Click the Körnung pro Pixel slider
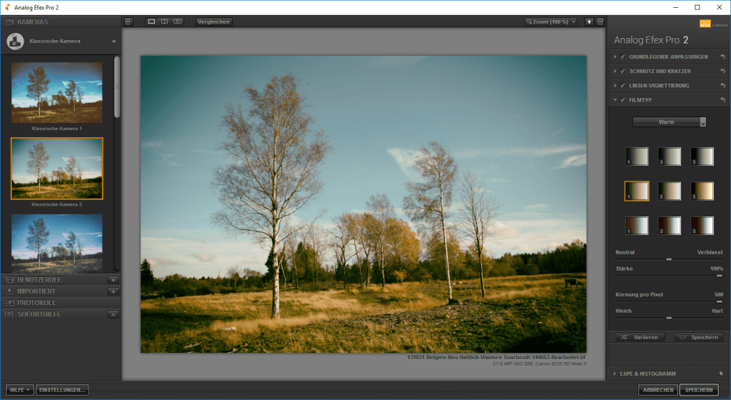This screenshot has width=731, height=400. [669, 301]
